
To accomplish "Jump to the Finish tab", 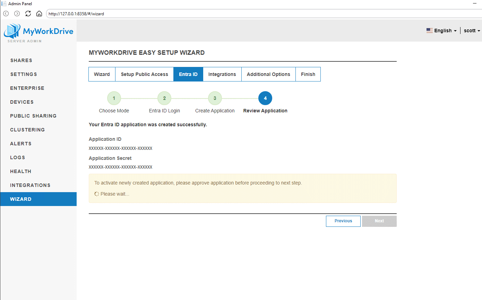I will [308, 74].
